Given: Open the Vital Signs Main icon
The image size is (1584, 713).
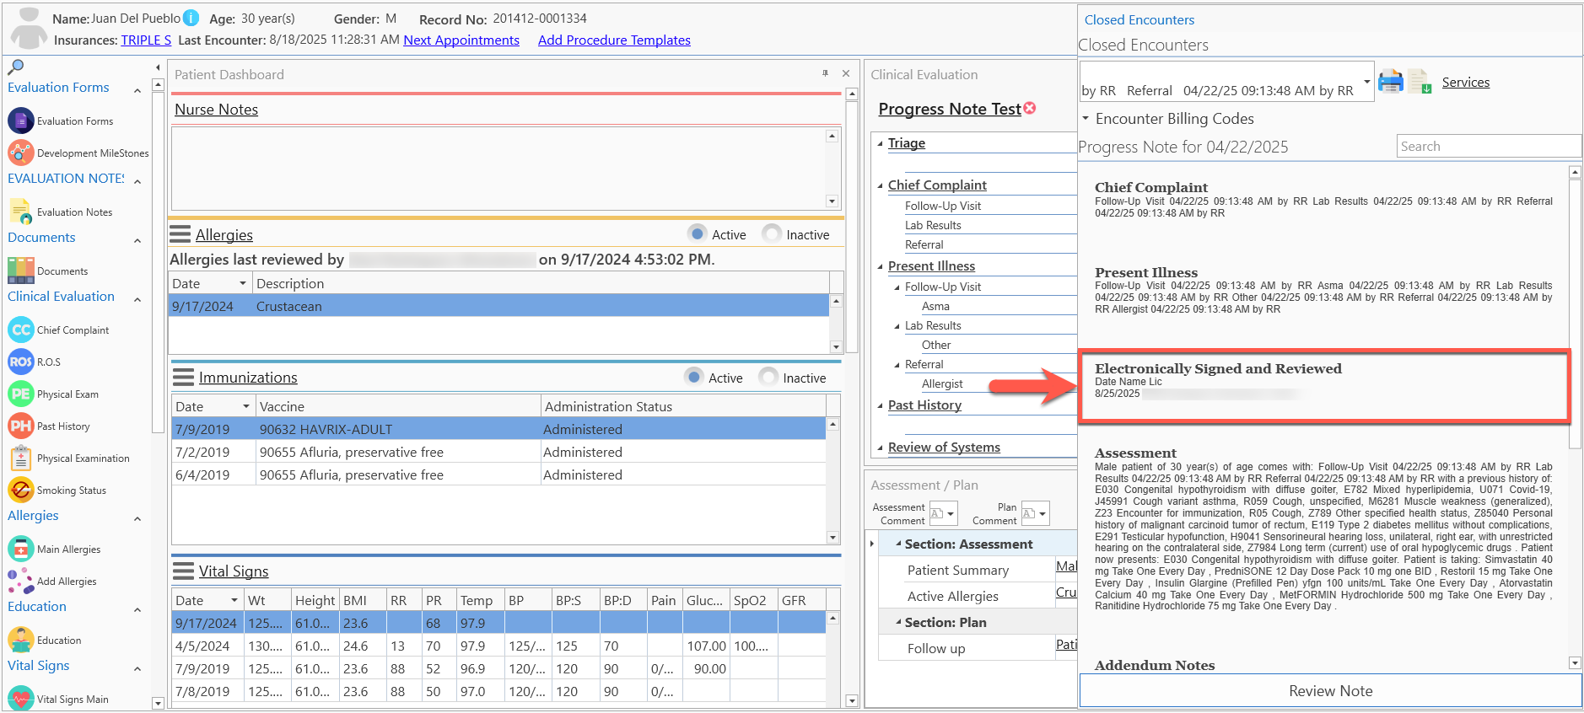Looking at the screenshot, I should [x=20, y=699].
